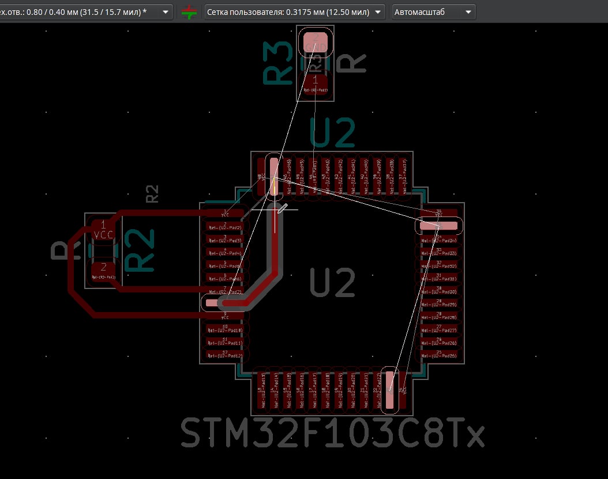Screen dimensions: 608x479
Task: Select U2 pad 7 Net-(R2-Pad2)
Action: (225, 290)
